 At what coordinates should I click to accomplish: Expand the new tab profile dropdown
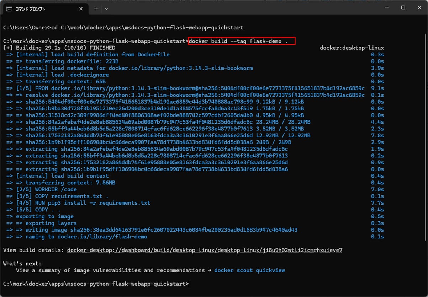coord(107,9)
